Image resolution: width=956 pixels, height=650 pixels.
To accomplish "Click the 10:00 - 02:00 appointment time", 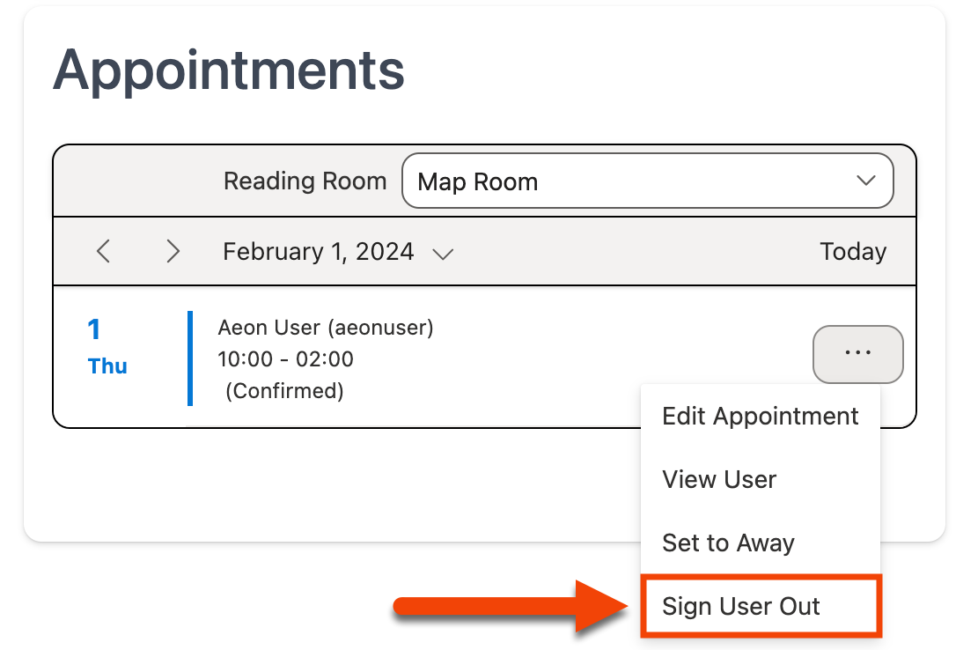I will [285, 359].
